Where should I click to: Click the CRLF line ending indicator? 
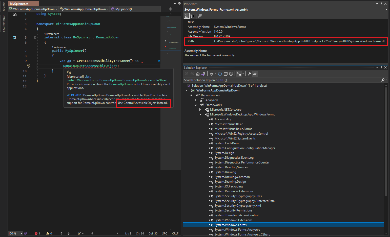pyautogui.click(x=175, y=233)
